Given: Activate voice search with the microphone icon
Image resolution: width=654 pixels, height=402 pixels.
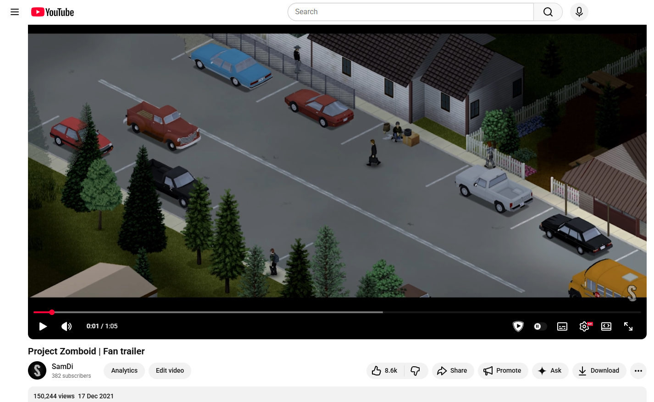Looking at the screenshot, I should click(579, 12).
